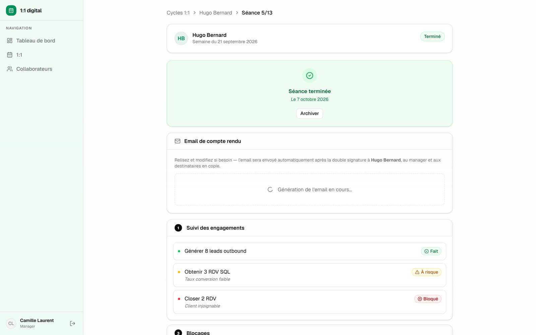Click the CL user avatar

pos(11,323)
